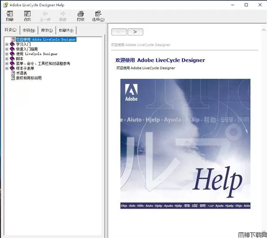Screen dimensions: 267x238
Task: Click the next topic ">" button
Action: [135, 32]
